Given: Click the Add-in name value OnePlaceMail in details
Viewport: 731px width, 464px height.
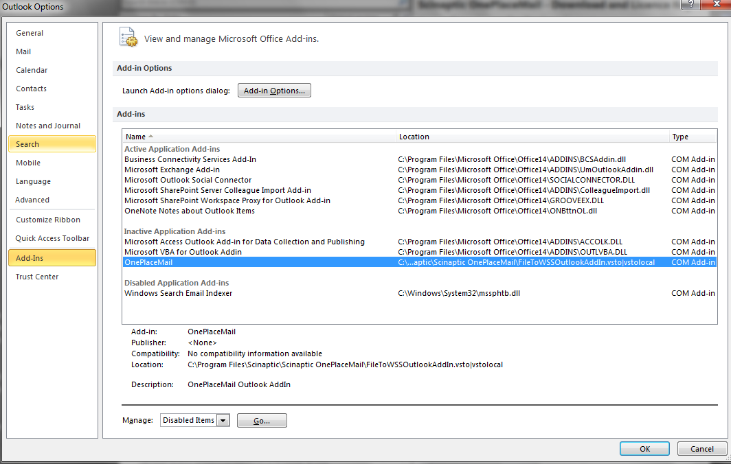Looking at the screenshot, I should click(212, 332).
